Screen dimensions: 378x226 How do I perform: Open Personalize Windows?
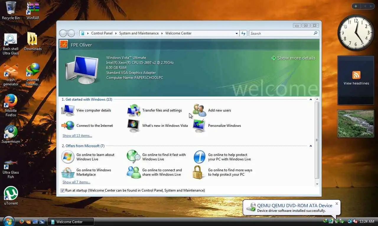217,126
